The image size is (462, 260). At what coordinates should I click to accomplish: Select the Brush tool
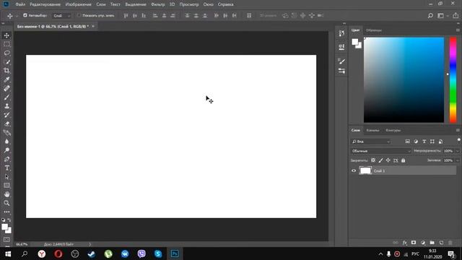point(6,97)
